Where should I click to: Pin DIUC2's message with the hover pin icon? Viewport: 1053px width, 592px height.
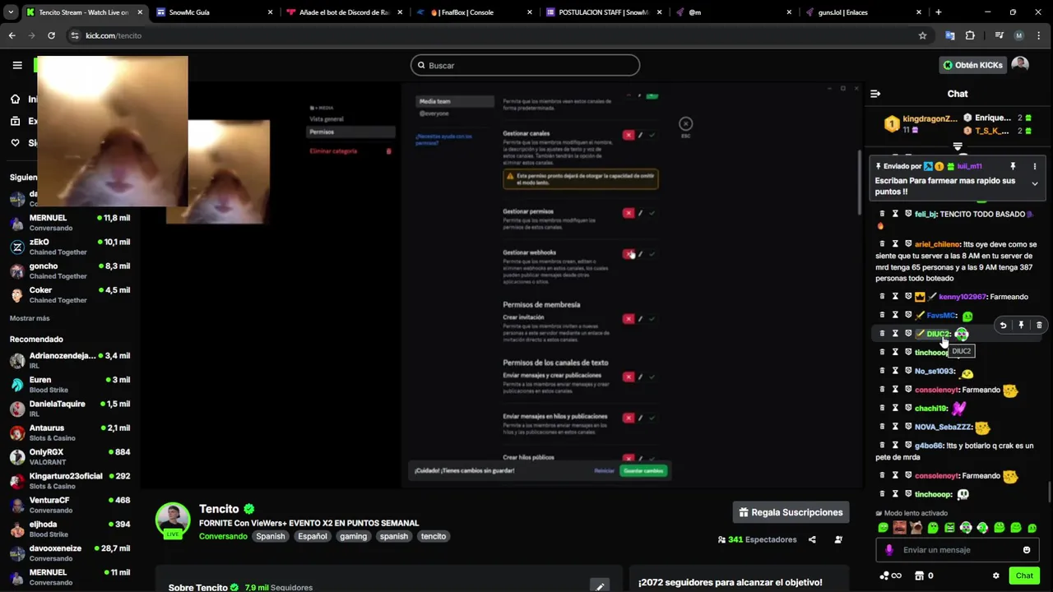click(1021, 326)
